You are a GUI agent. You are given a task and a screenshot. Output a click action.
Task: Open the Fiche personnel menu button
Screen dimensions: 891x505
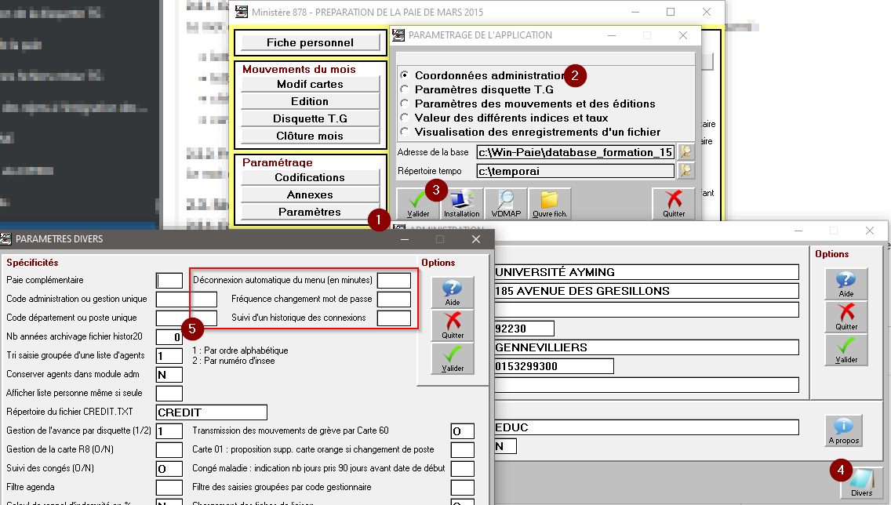coord(310,43)
